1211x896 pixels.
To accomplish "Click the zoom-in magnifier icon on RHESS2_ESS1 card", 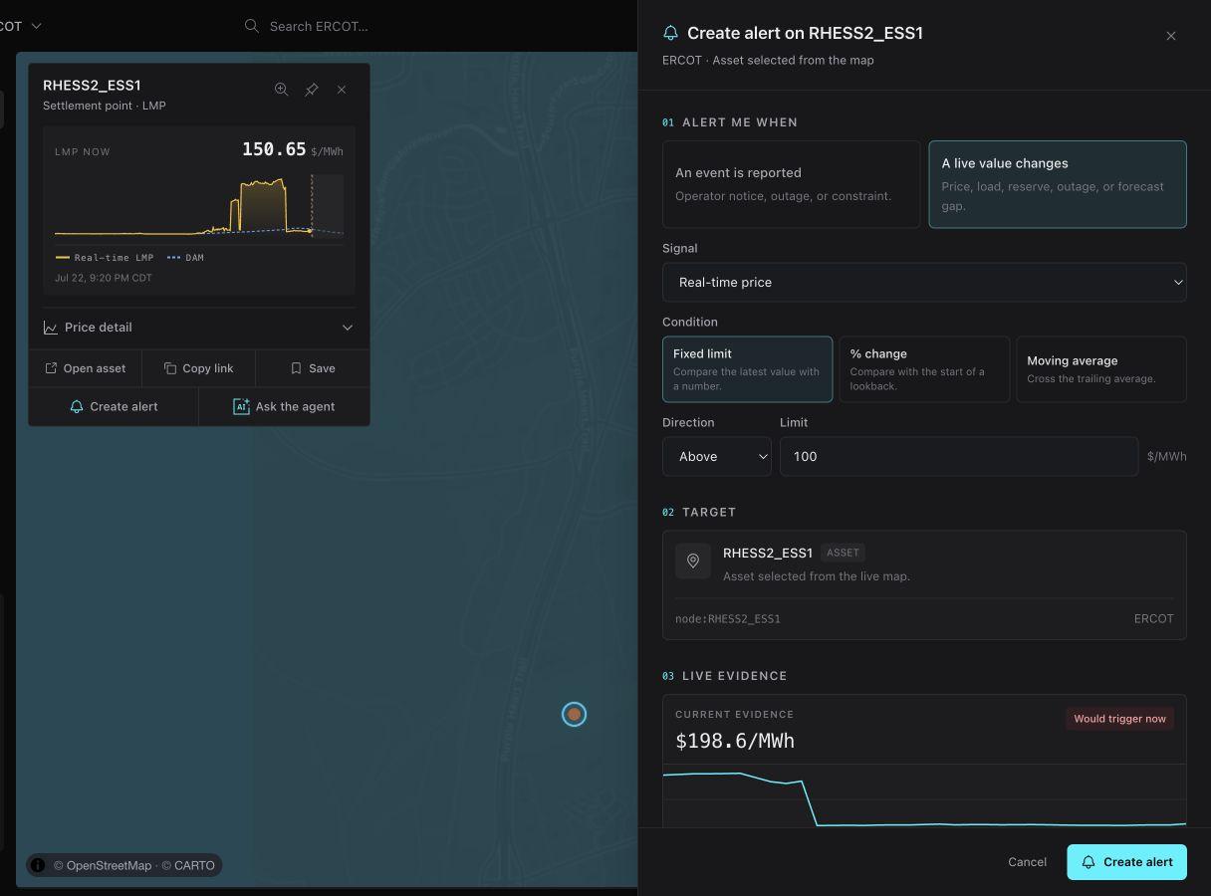I will (282, 90).
